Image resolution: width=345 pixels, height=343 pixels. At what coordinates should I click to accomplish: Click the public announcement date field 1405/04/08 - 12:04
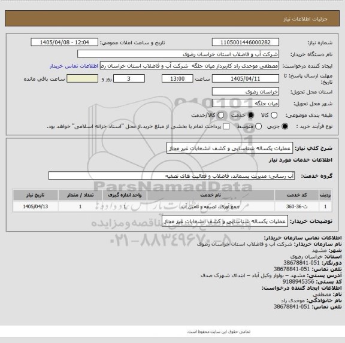[65, 43]
